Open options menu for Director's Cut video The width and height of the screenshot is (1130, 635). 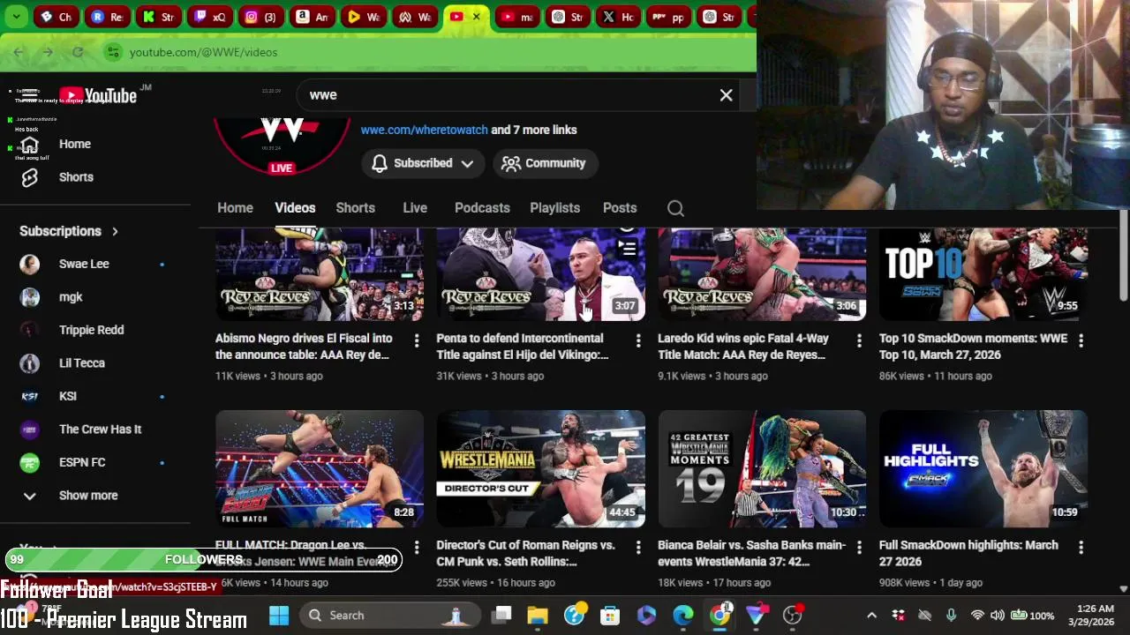pyautogui.click(x=638, y=547)
